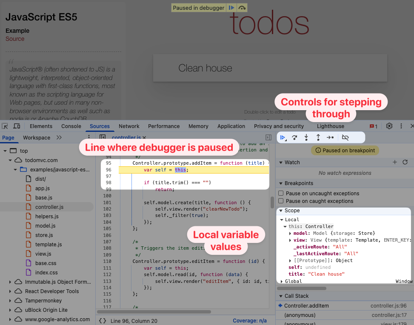Refresh the watch expressions panel
Screen dimensions: 414x325
[x=405, y=162]
